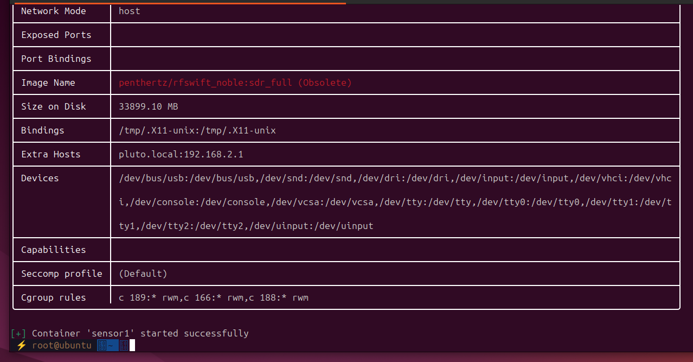Click the Port Bindings label
693x362 pixels.
[56, 59]
